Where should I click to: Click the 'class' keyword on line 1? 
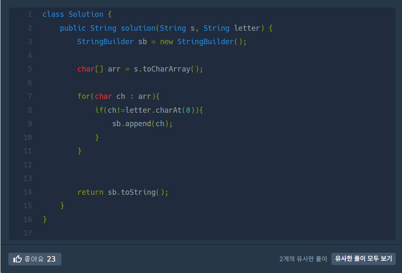53,14
